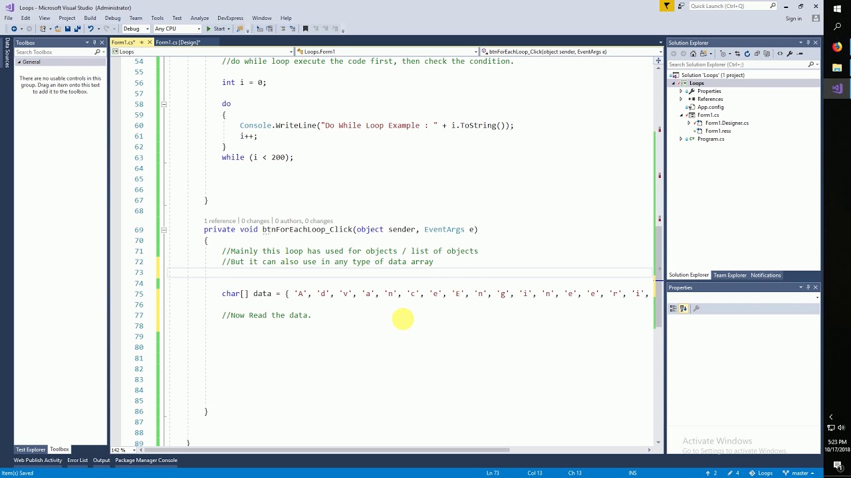This screenshot has height=478, width=851.
Task: Click the Preview Selected Items icon
Action: pyautogui.click(x=799, y=54)
